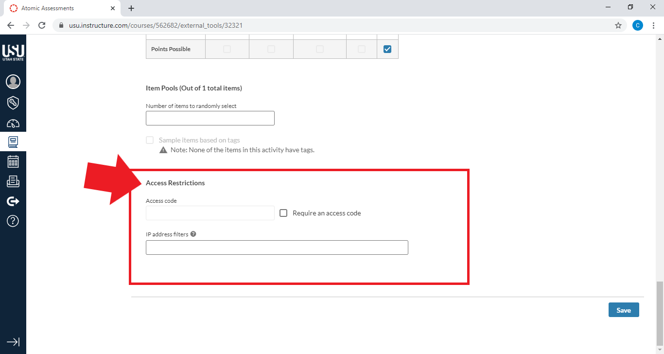
Task: Click Number of items to randomly select field
Action: (x=210, y=118)
